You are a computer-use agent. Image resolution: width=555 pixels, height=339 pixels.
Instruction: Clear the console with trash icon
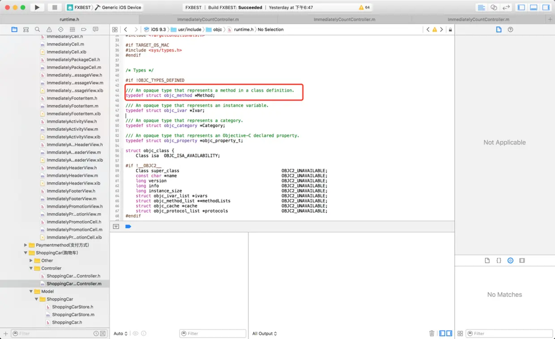[432, 333]
